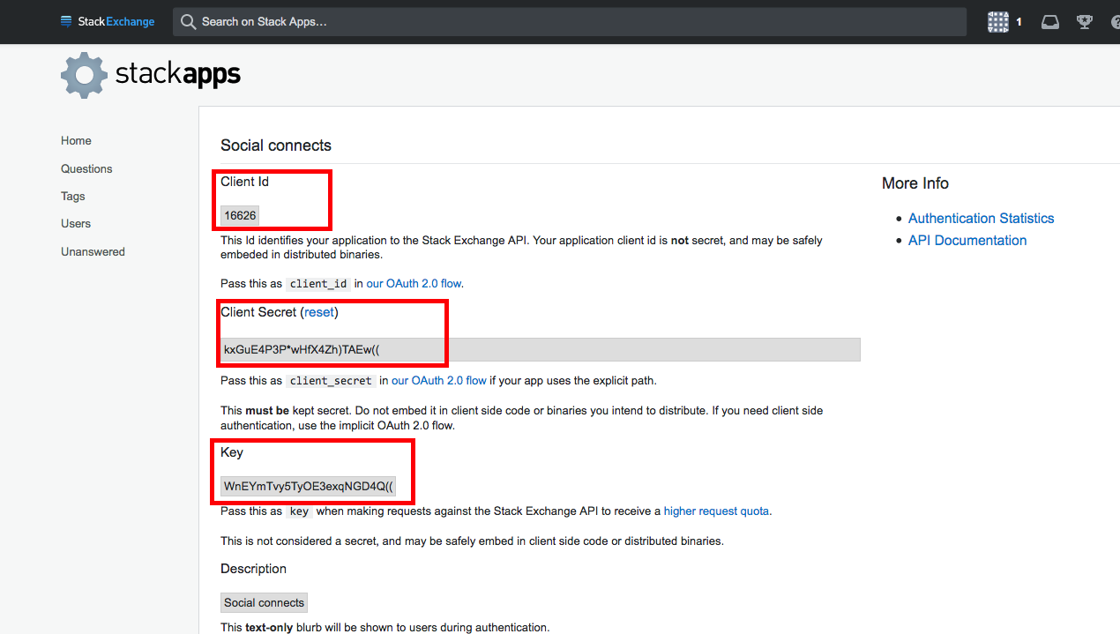Click the search magnifier icon
This screenshot has height=634, width=1120.
coord(188,22)
